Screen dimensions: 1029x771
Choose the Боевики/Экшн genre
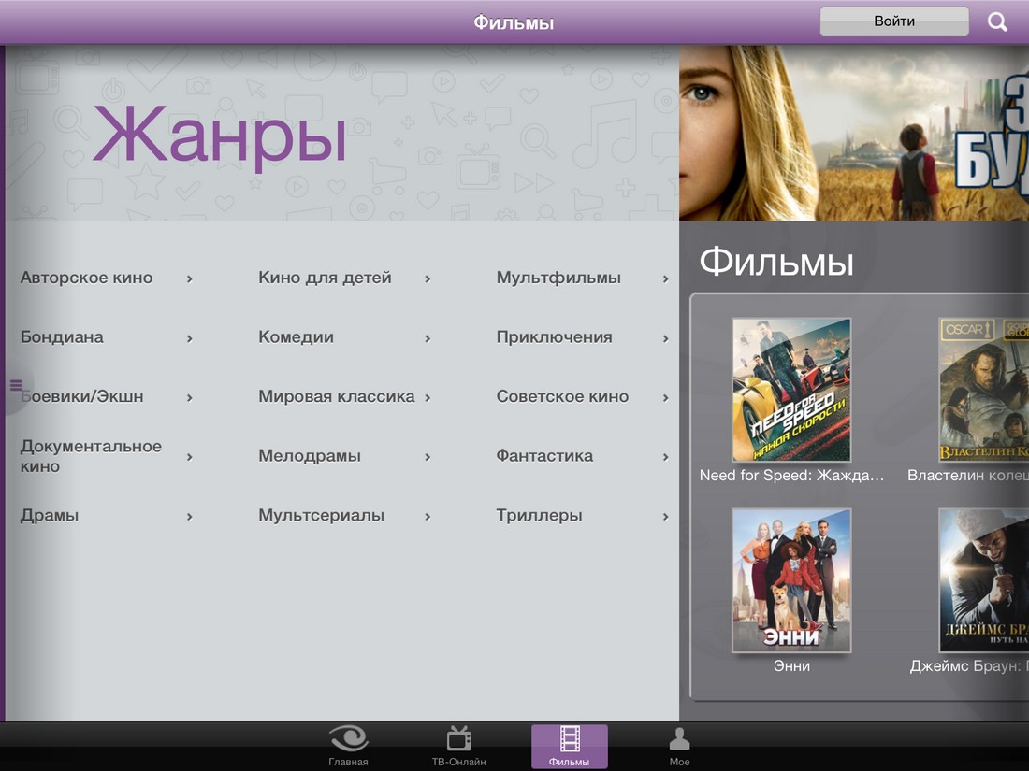(x=81, y=396)
